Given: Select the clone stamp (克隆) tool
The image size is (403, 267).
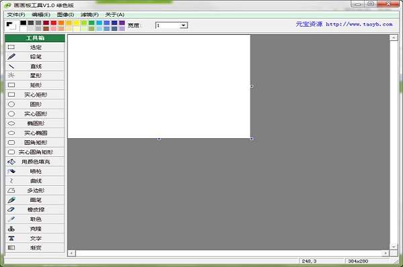Looking at the screenshot, I should click(35, 229).
